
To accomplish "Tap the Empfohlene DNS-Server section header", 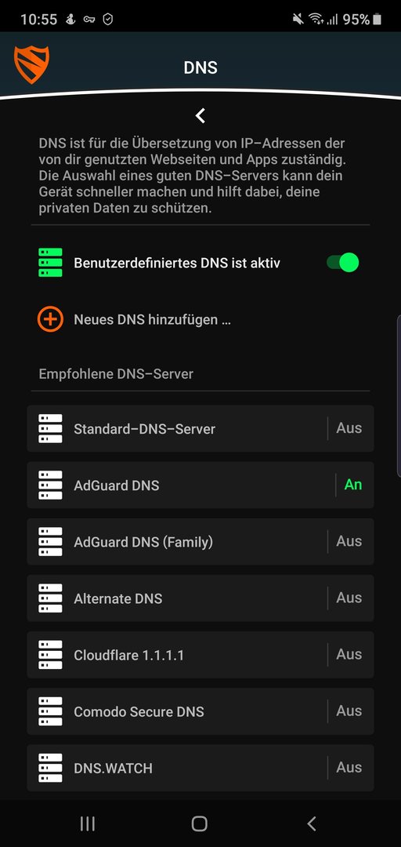I will (116, 374).
